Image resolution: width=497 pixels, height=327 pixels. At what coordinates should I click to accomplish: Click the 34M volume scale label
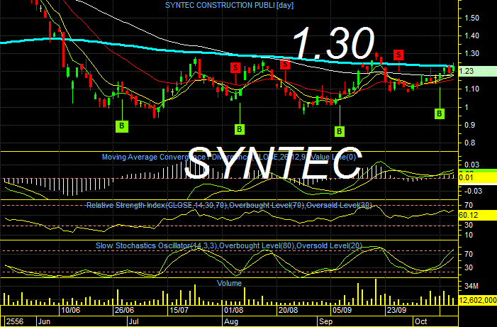(471, 287)
